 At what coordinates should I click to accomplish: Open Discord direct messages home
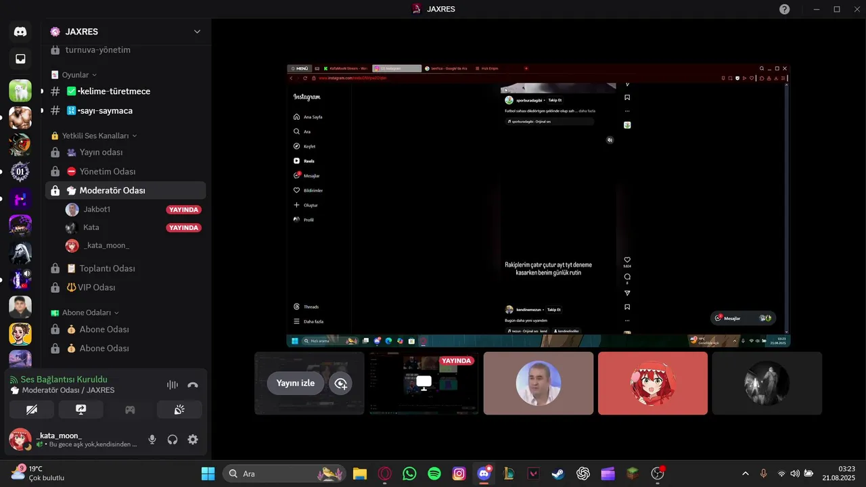20,32
